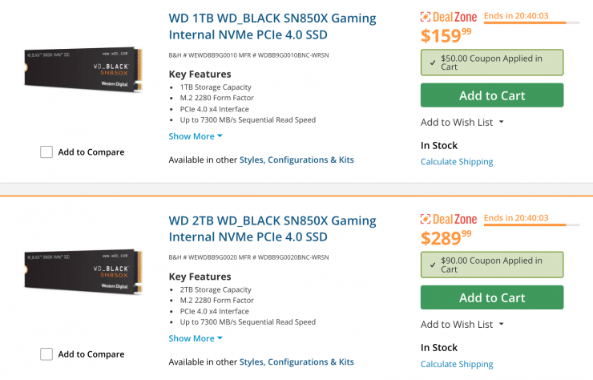The image size is (593, 380).
Task: Add the 2TB SN850X to cart
Action: (491, 297)
